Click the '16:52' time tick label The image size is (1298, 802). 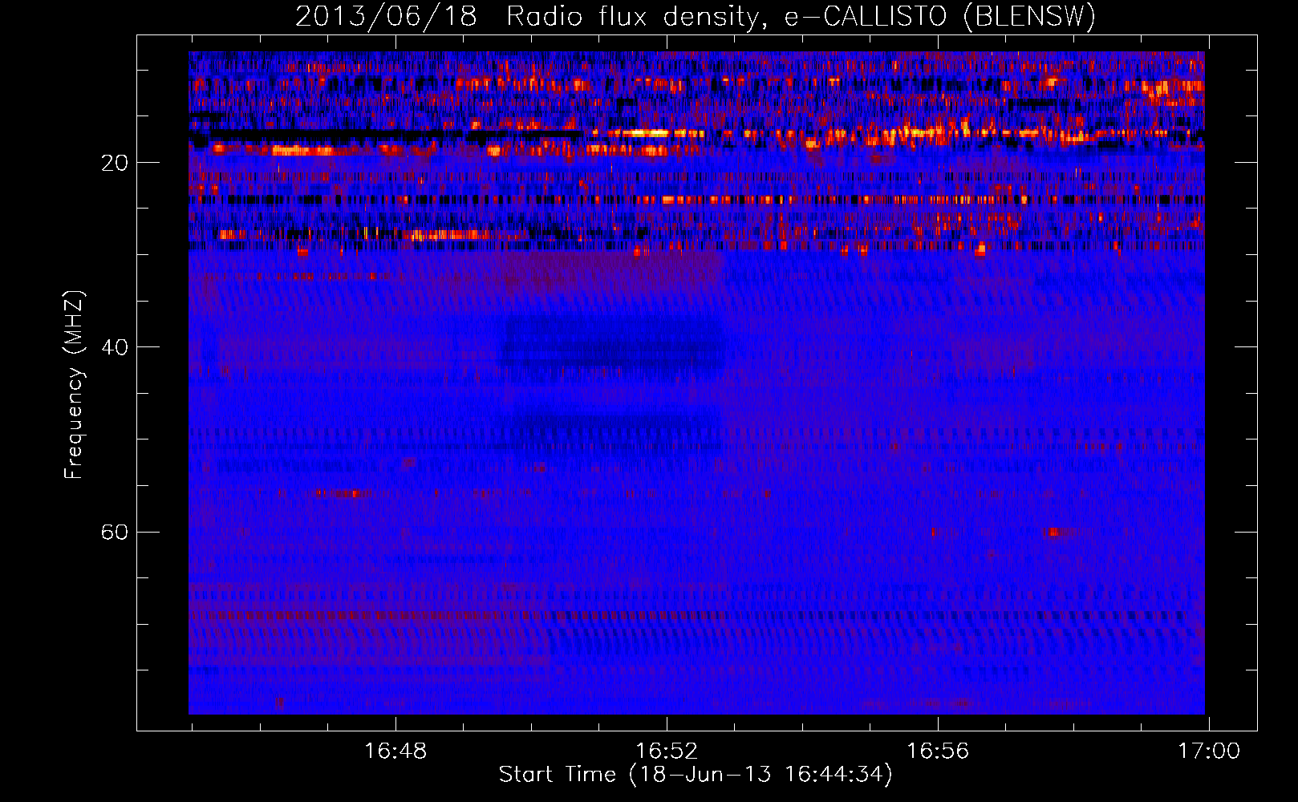(x=667, y=751)
